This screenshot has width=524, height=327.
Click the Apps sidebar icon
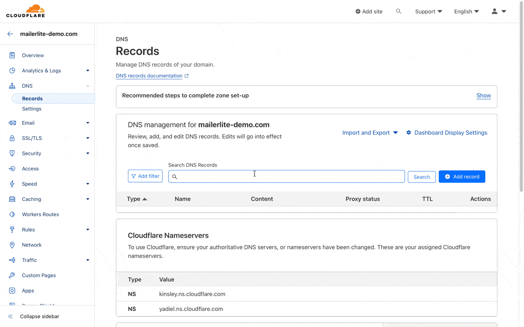tap(12, 291)
